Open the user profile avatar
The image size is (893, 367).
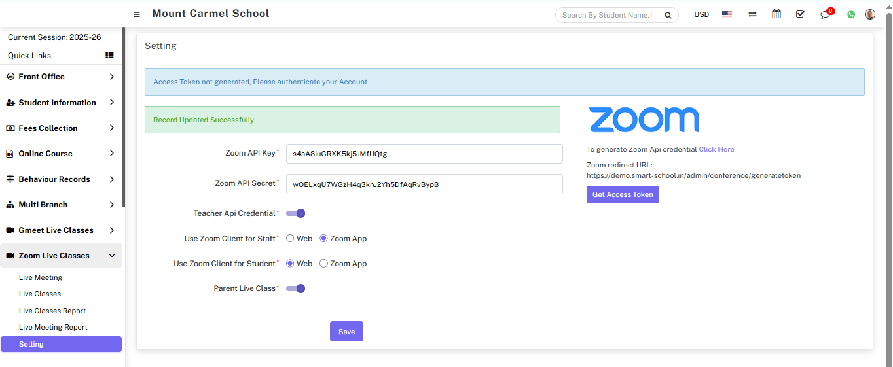click(870, 14)
